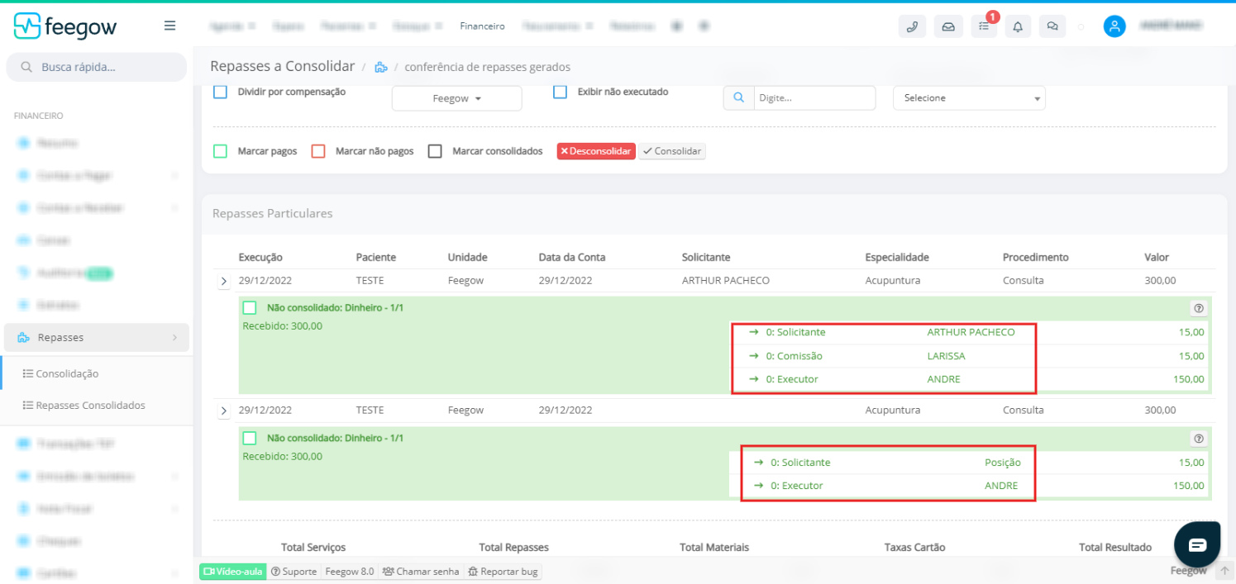Expand the ARTHUR PACHECO row chevron
The image size is (1236, 584).
224,282
